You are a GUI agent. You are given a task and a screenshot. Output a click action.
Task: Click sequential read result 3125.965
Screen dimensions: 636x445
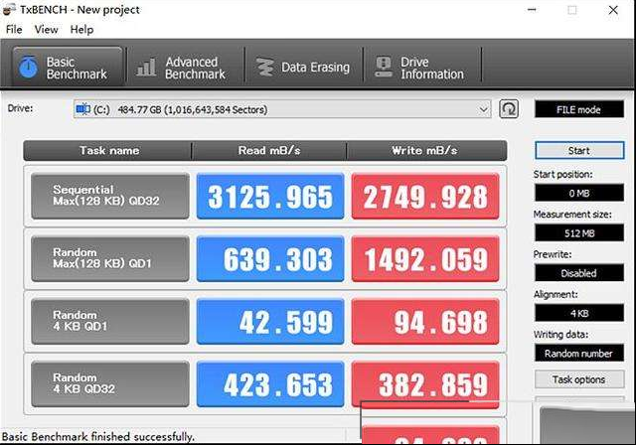[x=270, y=196]
